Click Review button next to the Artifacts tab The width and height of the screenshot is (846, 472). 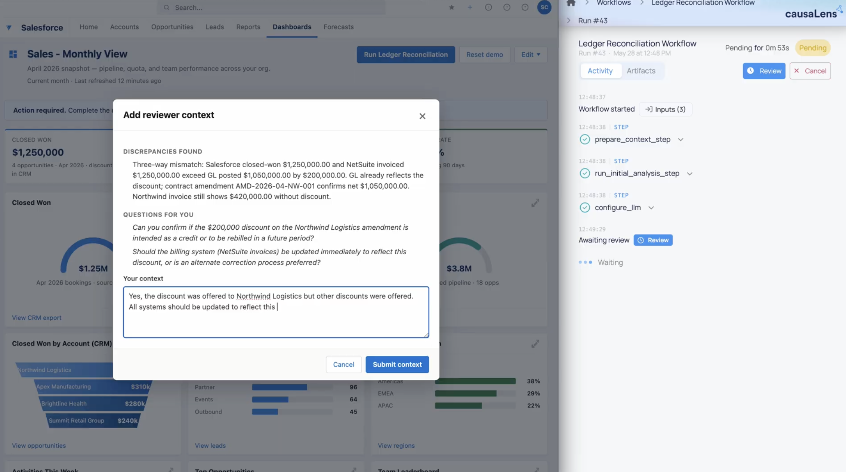tap(764, 71)
